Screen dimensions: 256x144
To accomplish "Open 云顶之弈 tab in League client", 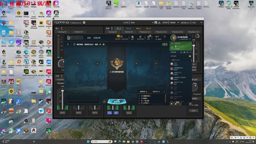I will (x=97, y=38).
